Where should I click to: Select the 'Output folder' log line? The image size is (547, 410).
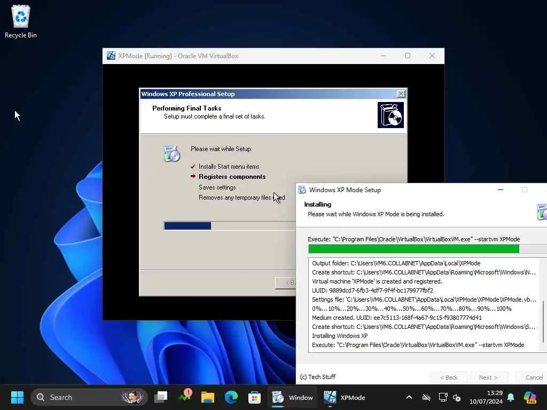click(x=396, y=263)
